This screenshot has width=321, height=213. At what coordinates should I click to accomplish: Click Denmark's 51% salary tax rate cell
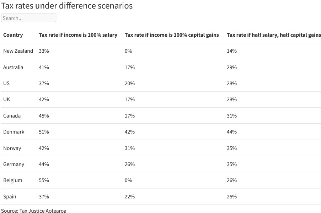tap(44, 132)
